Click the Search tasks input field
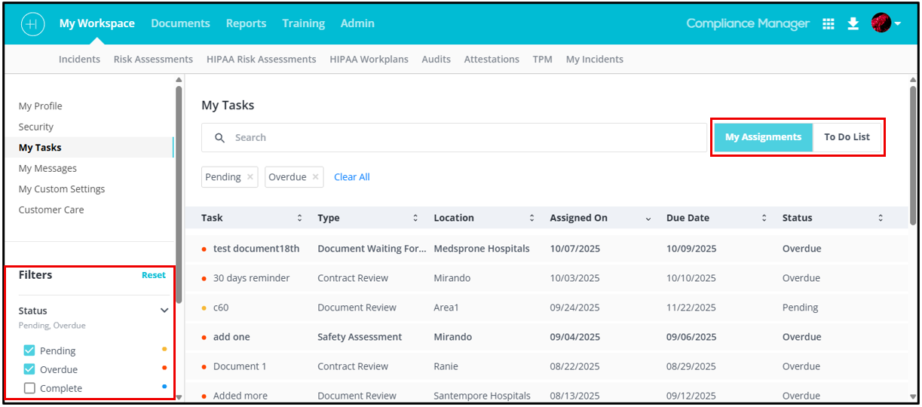The image size is (922, 407). (454, 138)
